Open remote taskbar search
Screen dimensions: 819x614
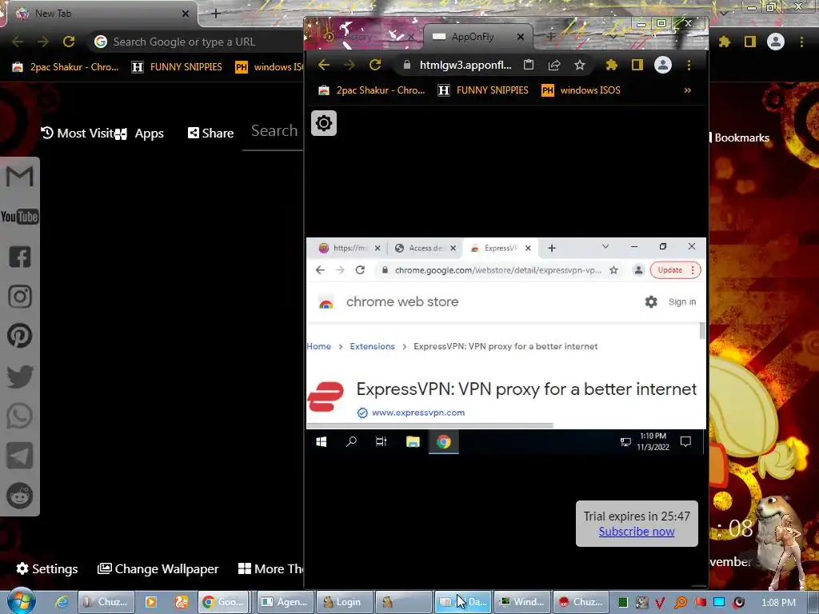click(x=351, y=441)
